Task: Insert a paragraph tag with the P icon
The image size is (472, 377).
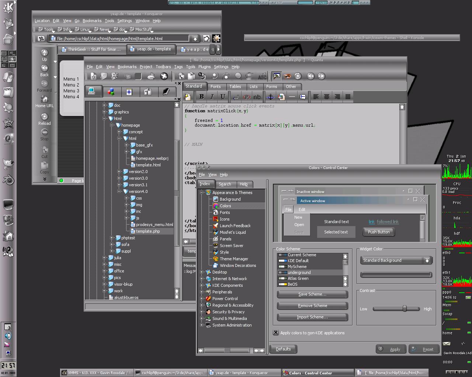Action: point(247,97)
